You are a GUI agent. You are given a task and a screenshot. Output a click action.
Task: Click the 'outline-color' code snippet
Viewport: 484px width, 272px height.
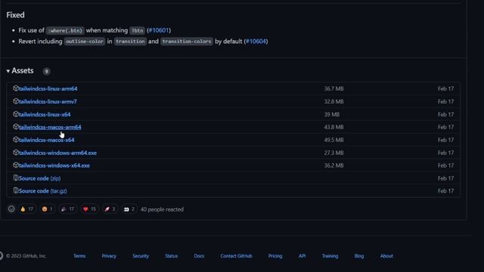[85, 42]
